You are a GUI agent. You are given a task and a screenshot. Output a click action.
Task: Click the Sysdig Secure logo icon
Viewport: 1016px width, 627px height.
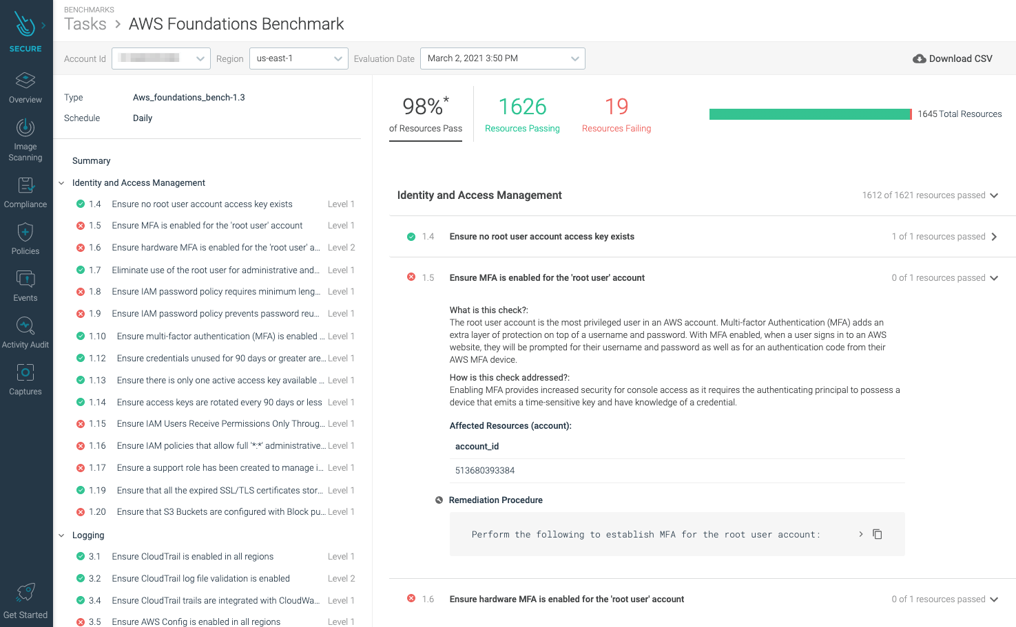[25, 25]
